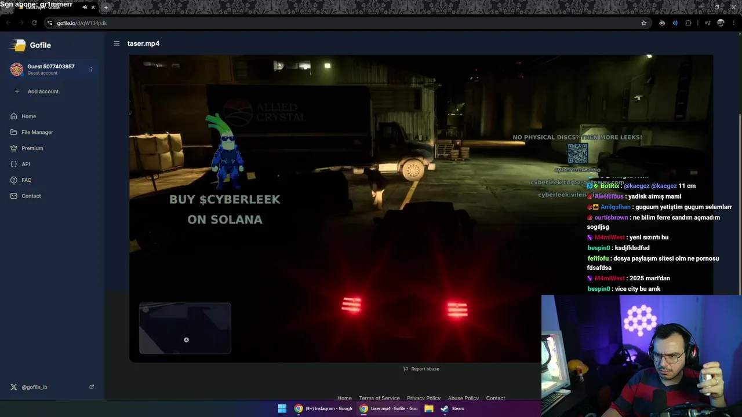Click the File Manager folder icon
Viewport: 742px width, 417px height.
click(14, 132)
